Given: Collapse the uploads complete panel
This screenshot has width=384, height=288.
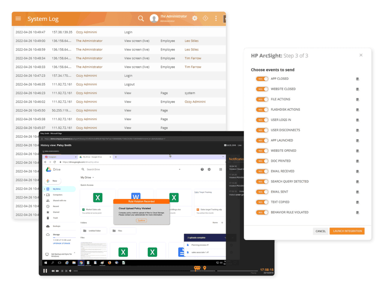Looking at the screenshot, I should point(225,238).
